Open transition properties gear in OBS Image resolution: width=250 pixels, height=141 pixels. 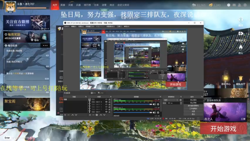click(181, 100)
